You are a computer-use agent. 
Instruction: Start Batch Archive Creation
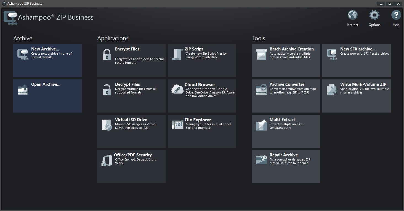(x=286, y=61)
